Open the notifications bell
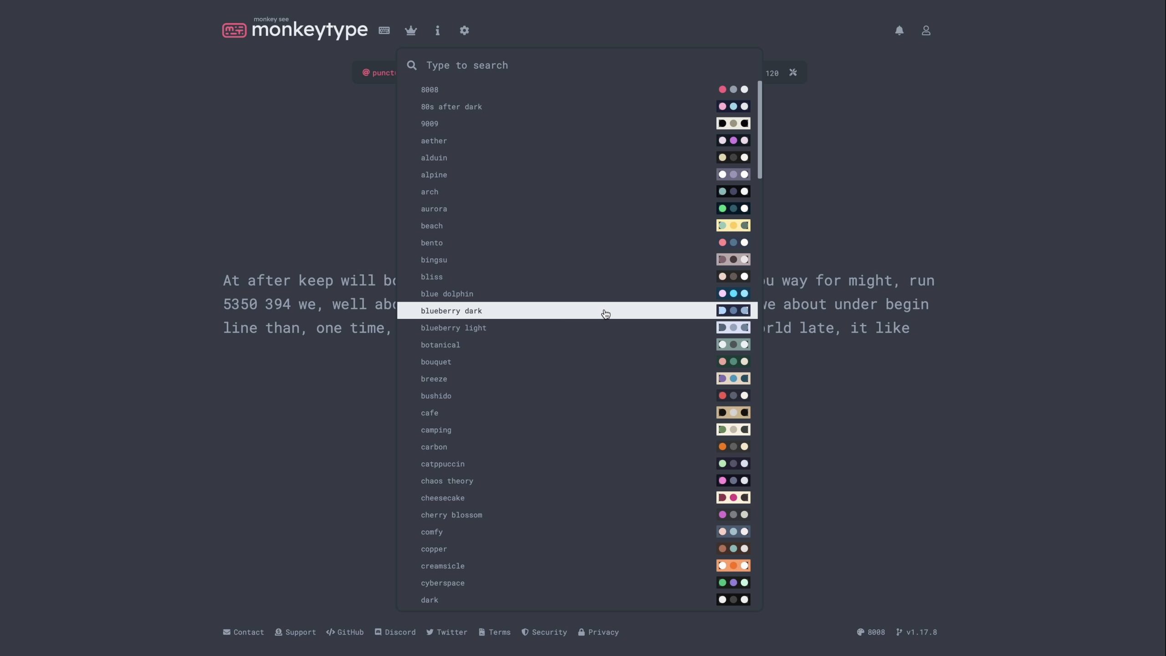 coord(899,30)
